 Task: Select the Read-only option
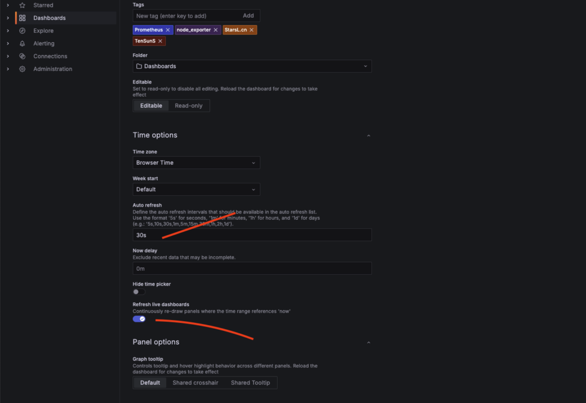(x=189, y=106)
